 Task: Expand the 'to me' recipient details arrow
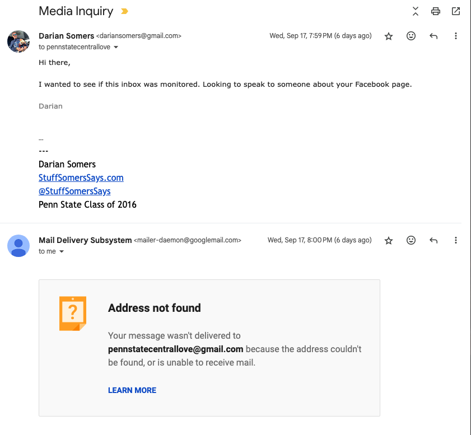pos(62,252)
